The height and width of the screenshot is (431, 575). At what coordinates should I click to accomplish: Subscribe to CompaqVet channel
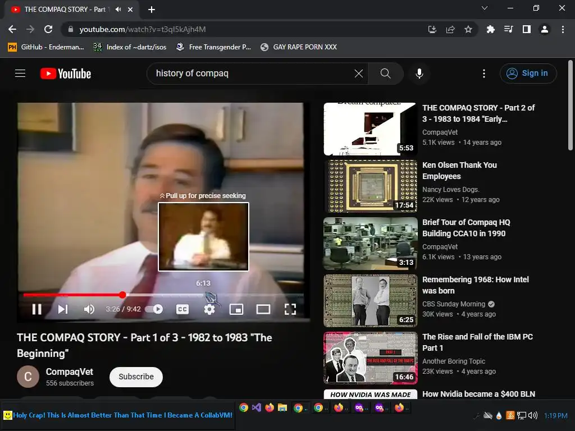(x=136, y=377)
